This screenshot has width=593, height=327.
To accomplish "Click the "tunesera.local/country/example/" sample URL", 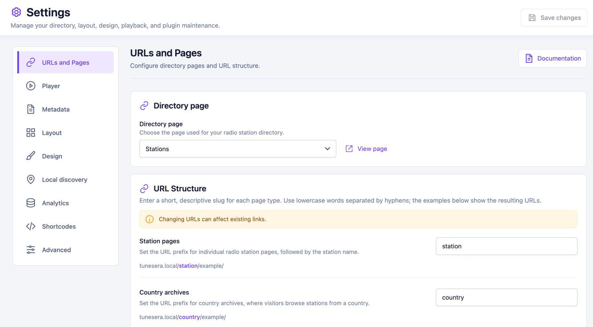I will 183,317.
